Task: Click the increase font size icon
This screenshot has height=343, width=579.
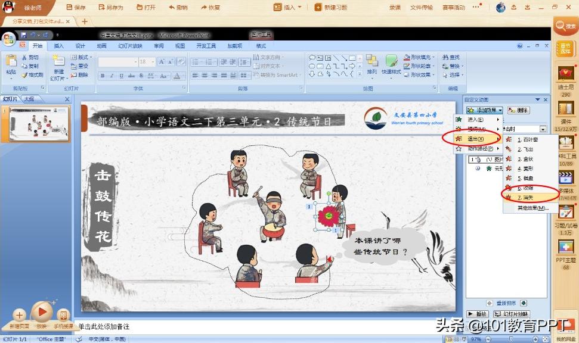Action: click(x=162, y=61)
